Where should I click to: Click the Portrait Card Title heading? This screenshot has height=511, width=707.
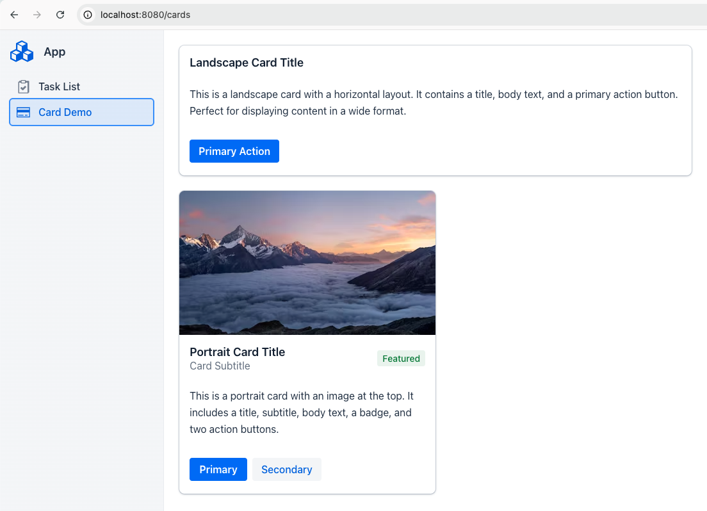[237, 352]
